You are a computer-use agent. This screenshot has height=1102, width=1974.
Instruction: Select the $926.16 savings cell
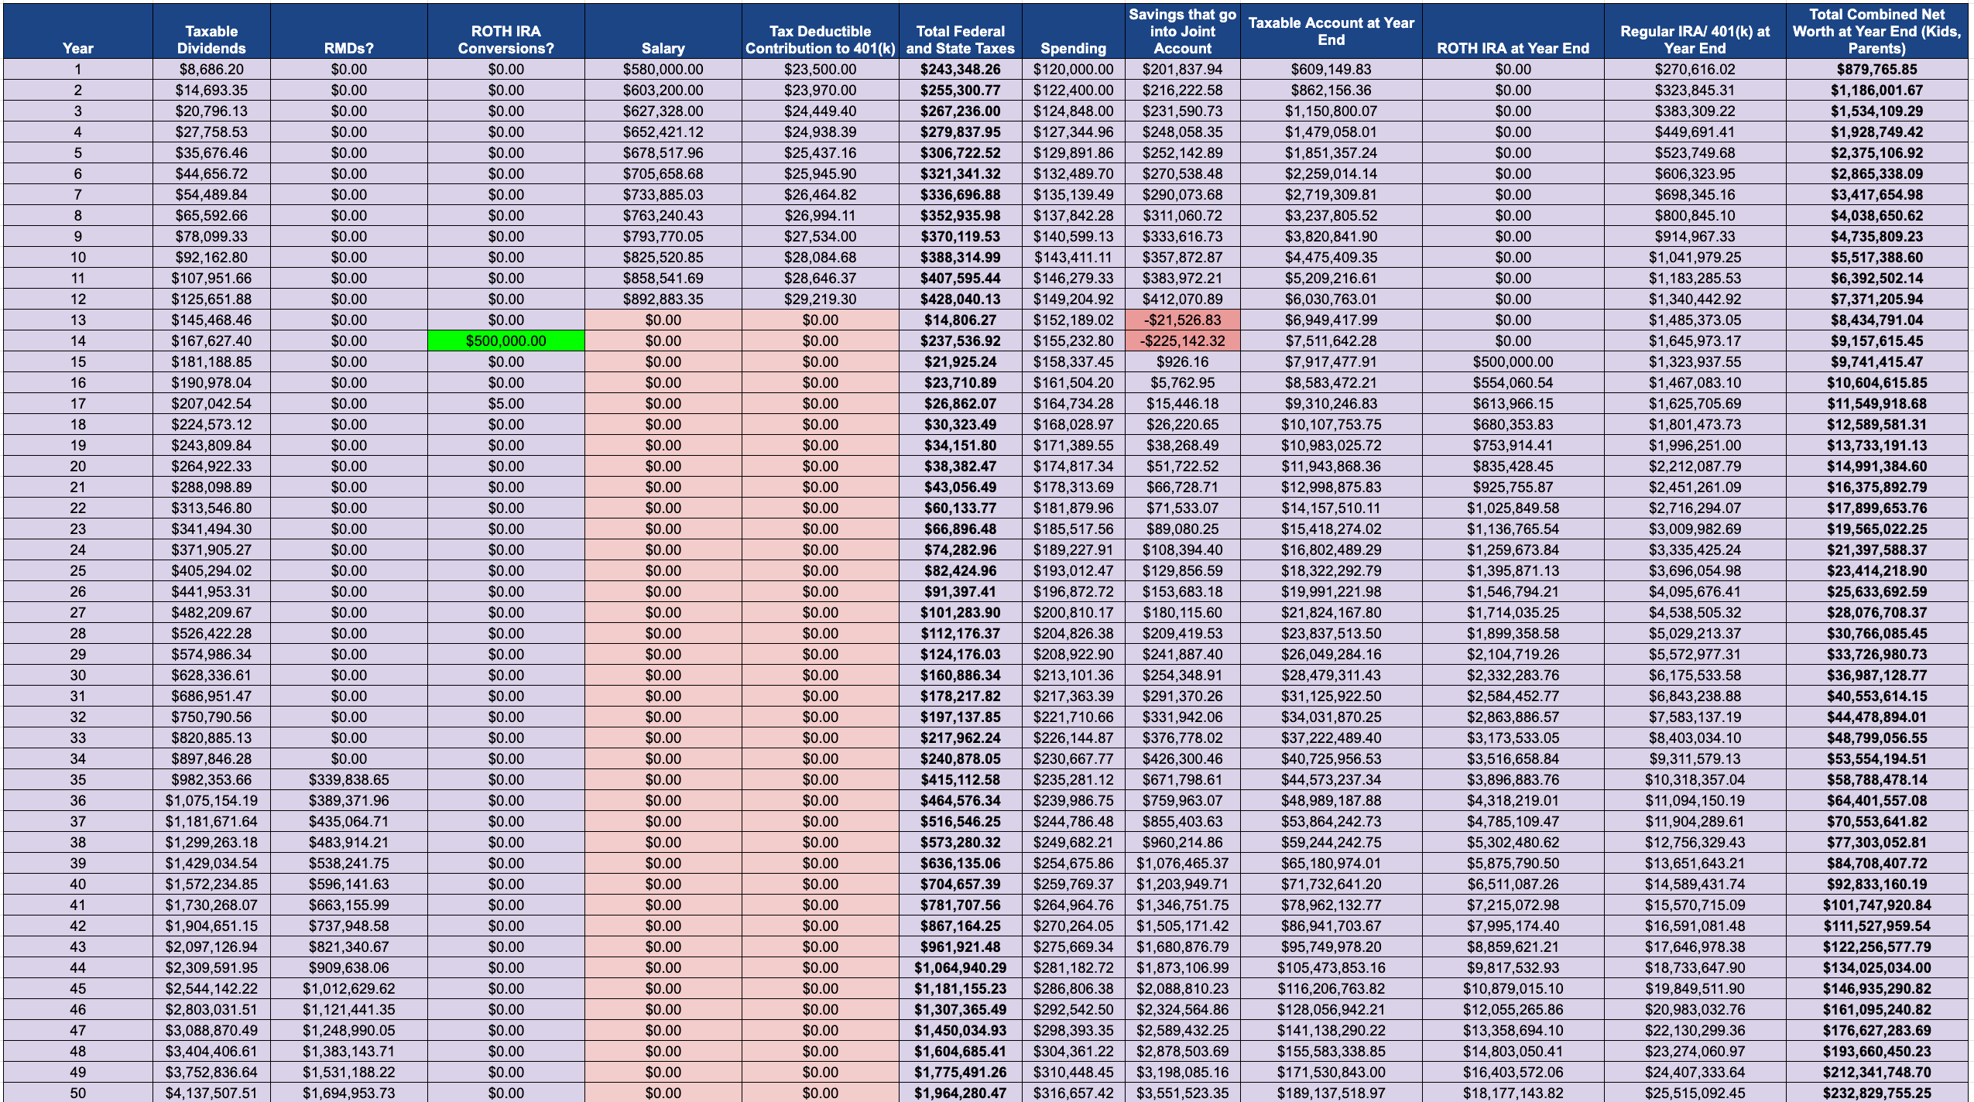point(1182,361)
